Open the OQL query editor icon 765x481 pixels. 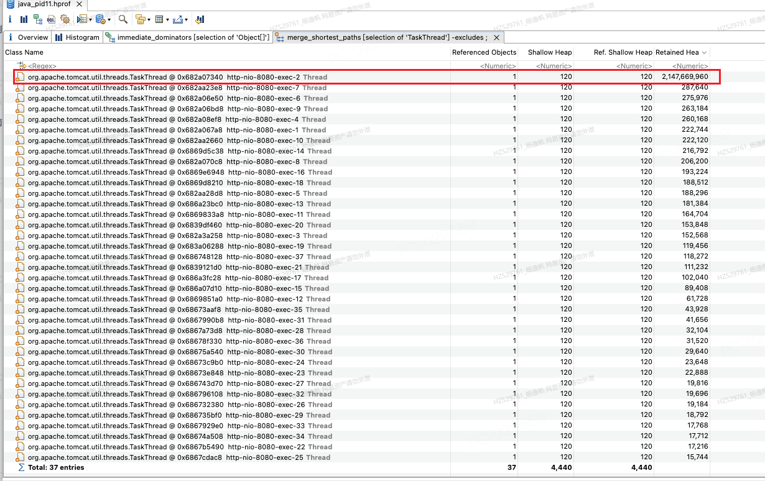tap(51, 19)
